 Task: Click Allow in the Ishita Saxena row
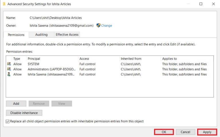17,74
